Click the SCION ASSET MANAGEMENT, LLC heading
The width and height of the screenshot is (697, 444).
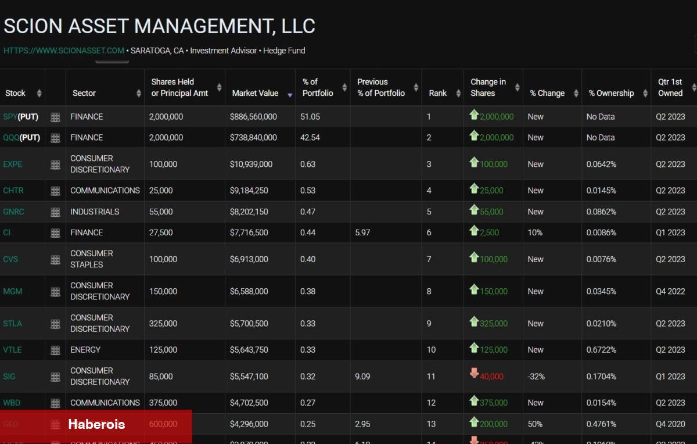(160, 26)
